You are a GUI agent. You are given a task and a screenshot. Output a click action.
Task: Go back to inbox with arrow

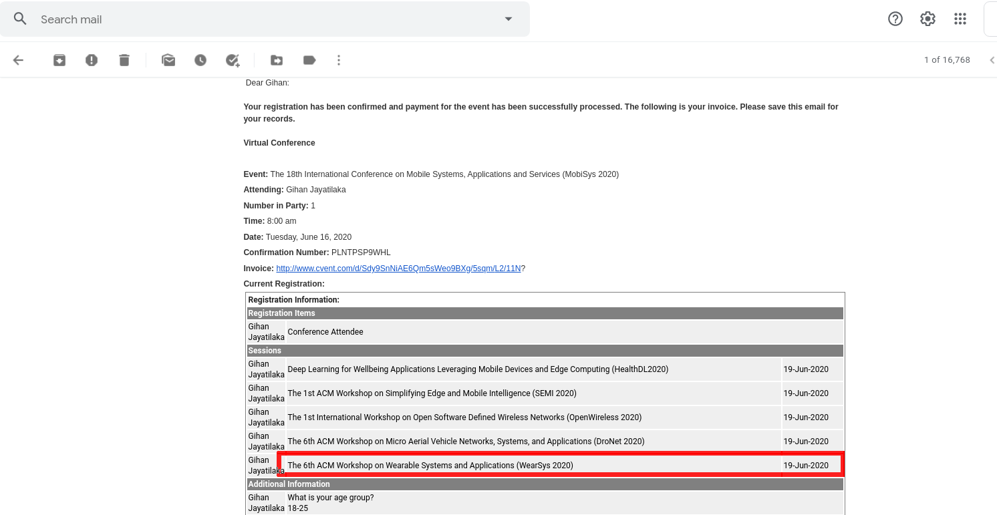[18, 60]
